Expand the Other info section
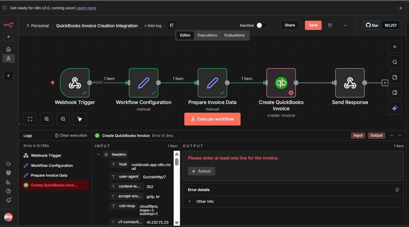 pyautogui.click(x=190, y=201)
